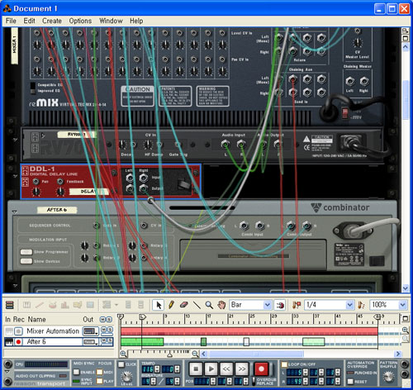Collapse the Combinator fold triangle
The width and height of the screenshot is (413, 390).
(15, 212)
